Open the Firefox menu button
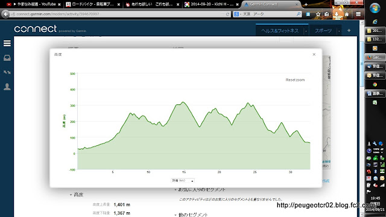Screen dimensions: 386x217 [x=358, y=14]
